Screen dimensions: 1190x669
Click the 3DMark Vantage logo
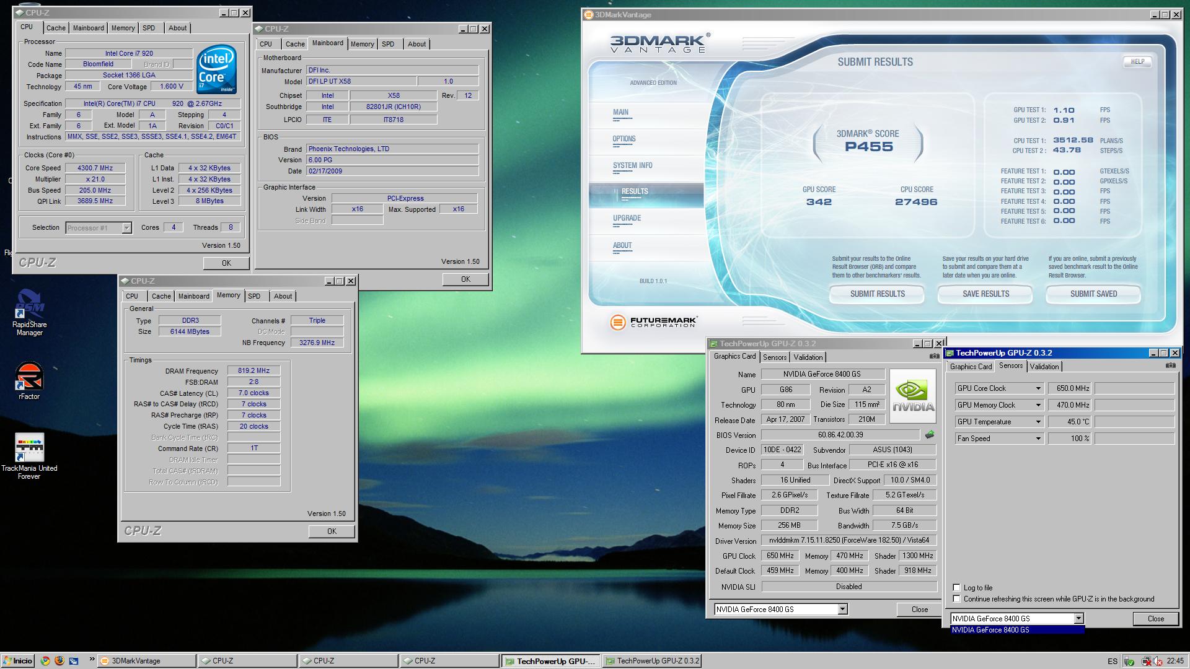pyautogui.click(x=659, y=43)
